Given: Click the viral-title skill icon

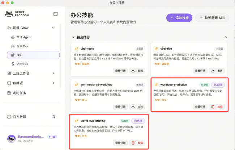Looking at the screenshot, I should point(156,49).
